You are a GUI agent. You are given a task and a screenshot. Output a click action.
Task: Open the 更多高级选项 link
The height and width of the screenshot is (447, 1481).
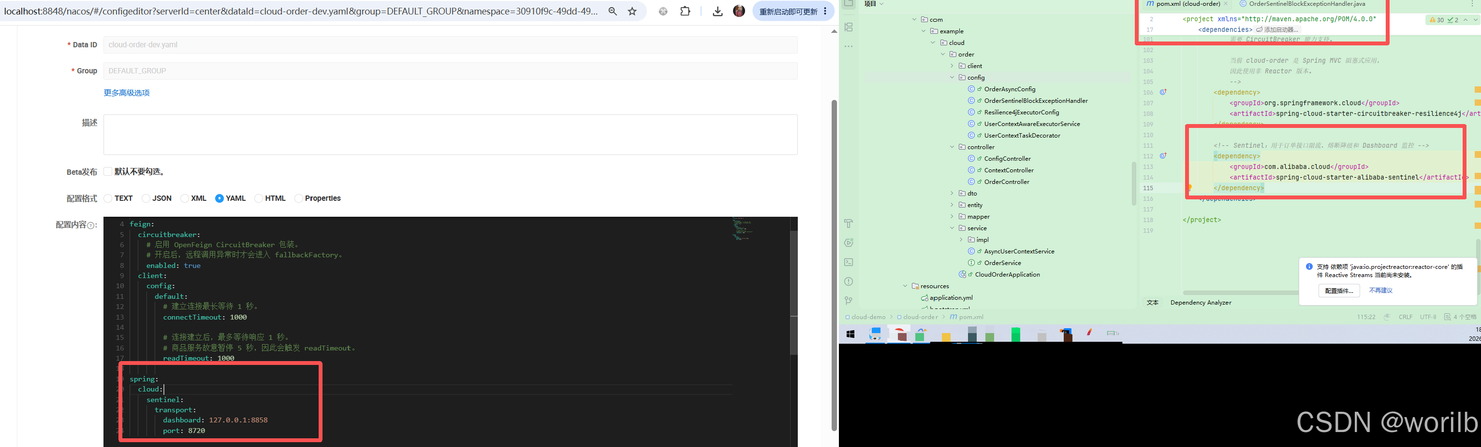[127, 93]
